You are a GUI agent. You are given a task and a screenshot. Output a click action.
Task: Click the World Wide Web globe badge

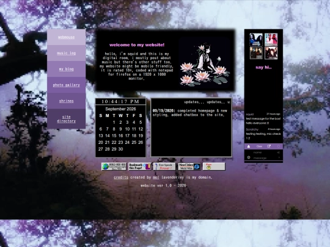tap(114, 166)
